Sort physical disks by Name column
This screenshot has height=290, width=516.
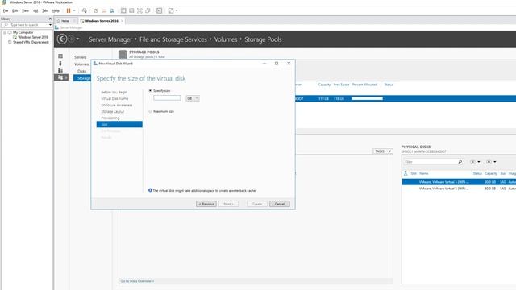[x=424, y=173]
